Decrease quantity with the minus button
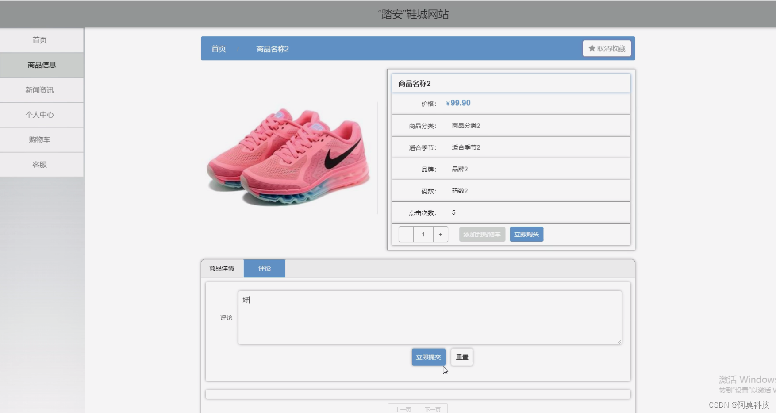The height and width of the screenshot is (413, 776). pyautogui.click(x=406, y=234)
